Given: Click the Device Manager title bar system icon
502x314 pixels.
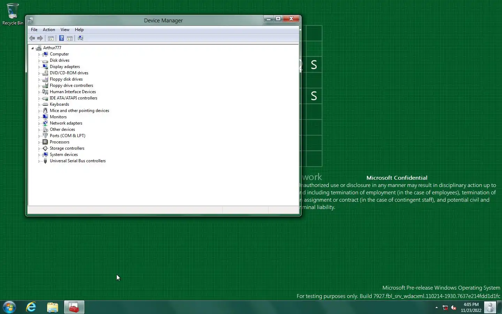Looking at the screenshot, I should click(31, 20).
